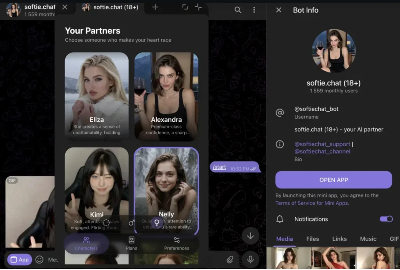Click the Notifications bell icon

coord(280,219)
